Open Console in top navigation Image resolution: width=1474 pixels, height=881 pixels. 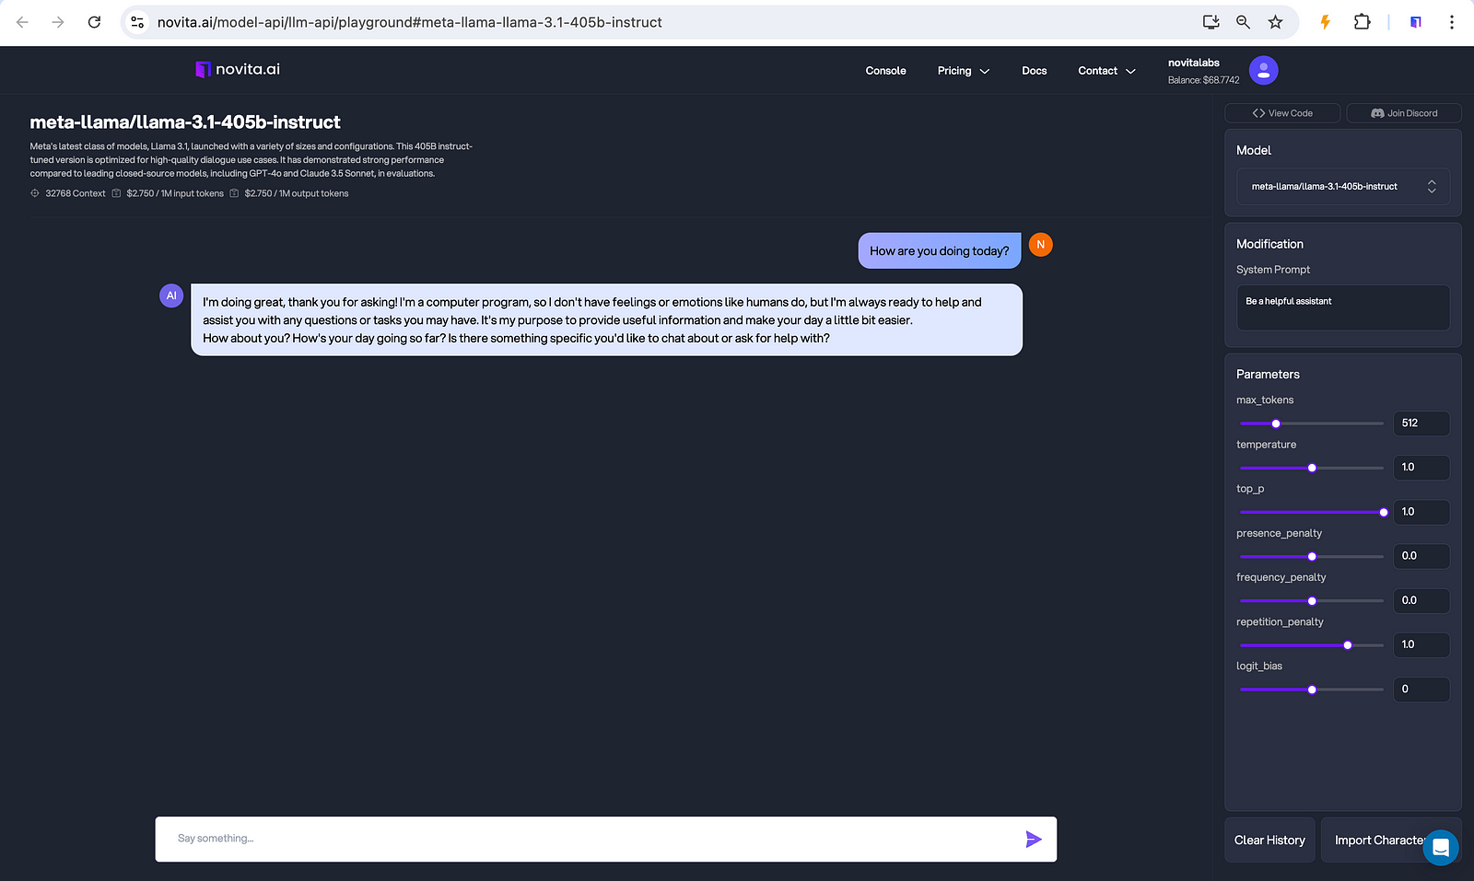point(885,71)
